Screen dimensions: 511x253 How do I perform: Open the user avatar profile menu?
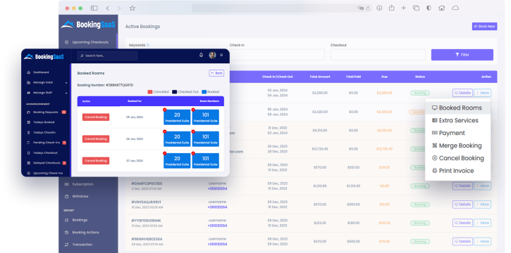(212, 56)
